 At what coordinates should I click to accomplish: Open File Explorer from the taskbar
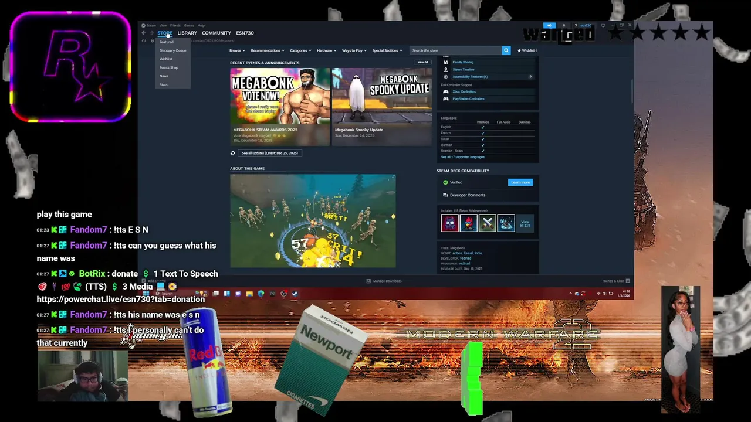tap(249, 294)
